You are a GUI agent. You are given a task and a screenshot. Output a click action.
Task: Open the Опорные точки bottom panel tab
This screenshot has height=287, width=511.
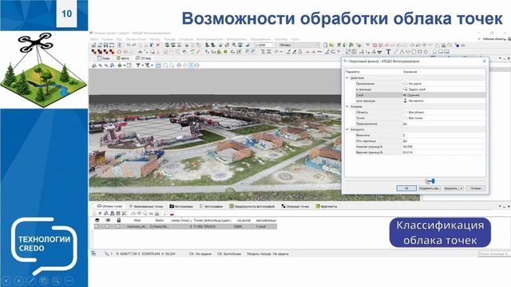[x=295, y=206]
